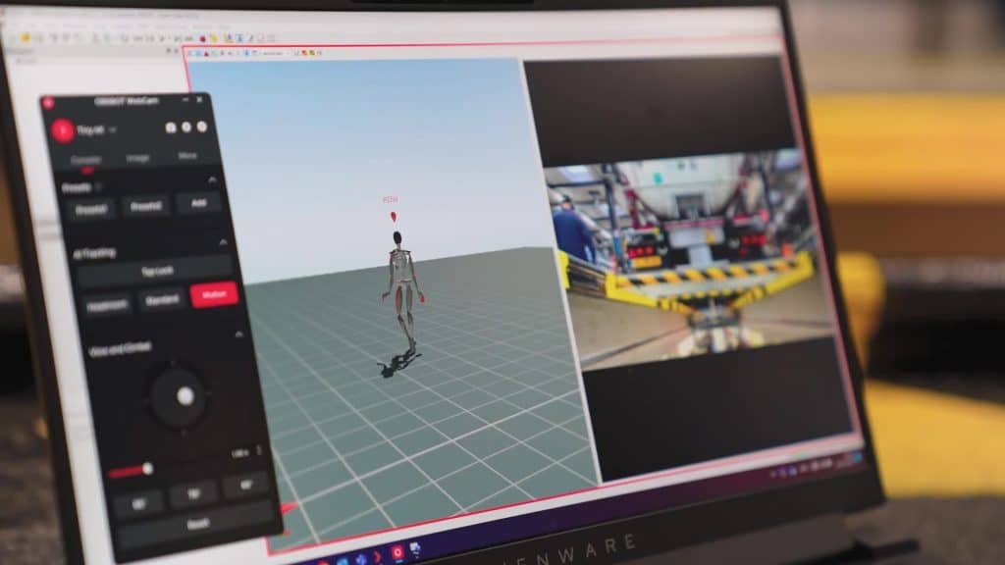Viewport: 1005px width, 565px height.
Task: Enable Motion tracking mode
Action: [214, 295]
